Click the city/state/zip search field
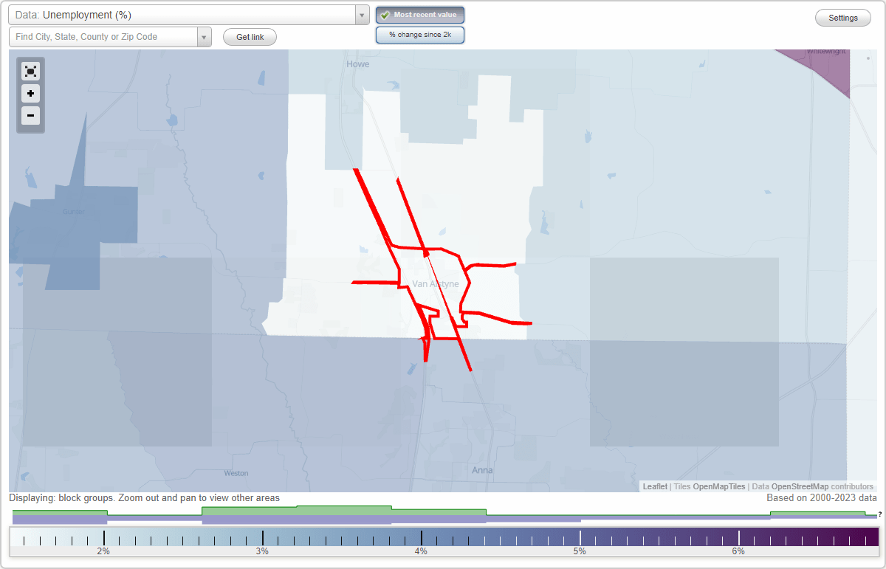 pos(103,36)
